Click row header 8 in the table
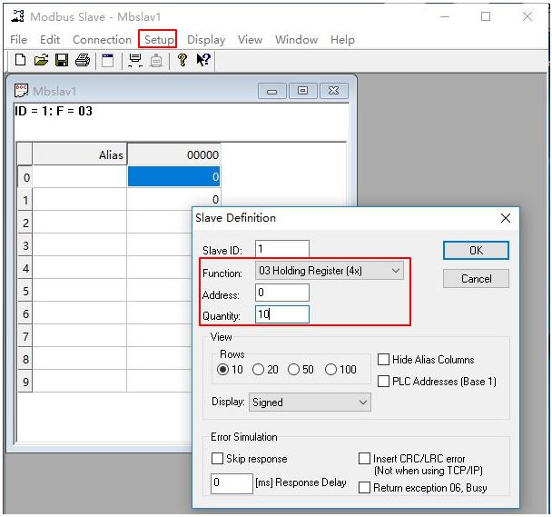Viewport: 552px width, 517px height. pyautogui.click(x=25, y=359)
